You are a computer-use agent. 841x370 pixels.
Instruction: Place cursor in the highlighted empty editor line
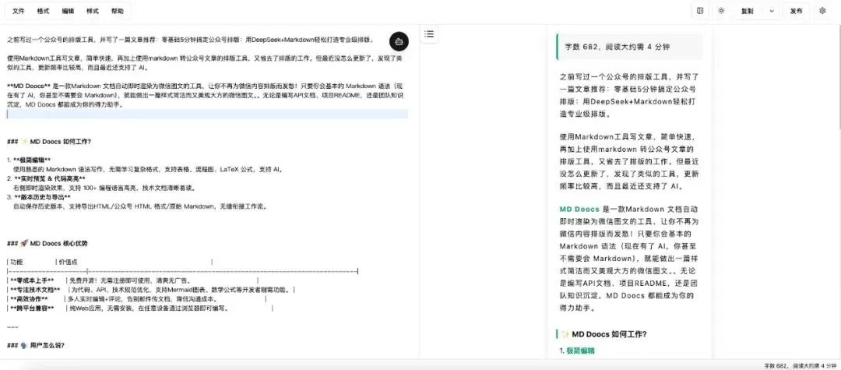point(206,114)
